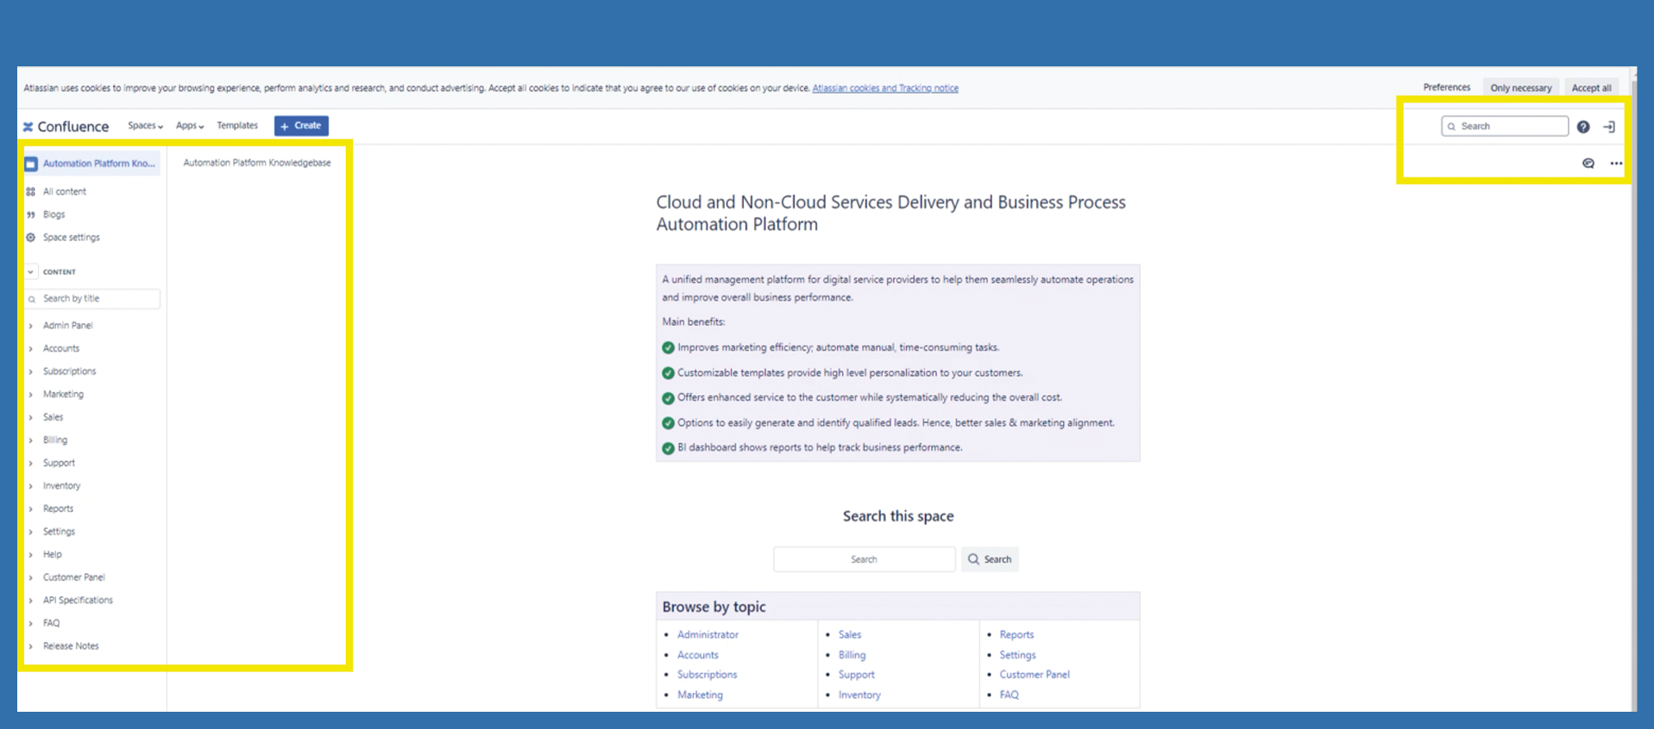1654x729 pixels.
Task: Expand the API Specifications tree item
Action: 31,601
